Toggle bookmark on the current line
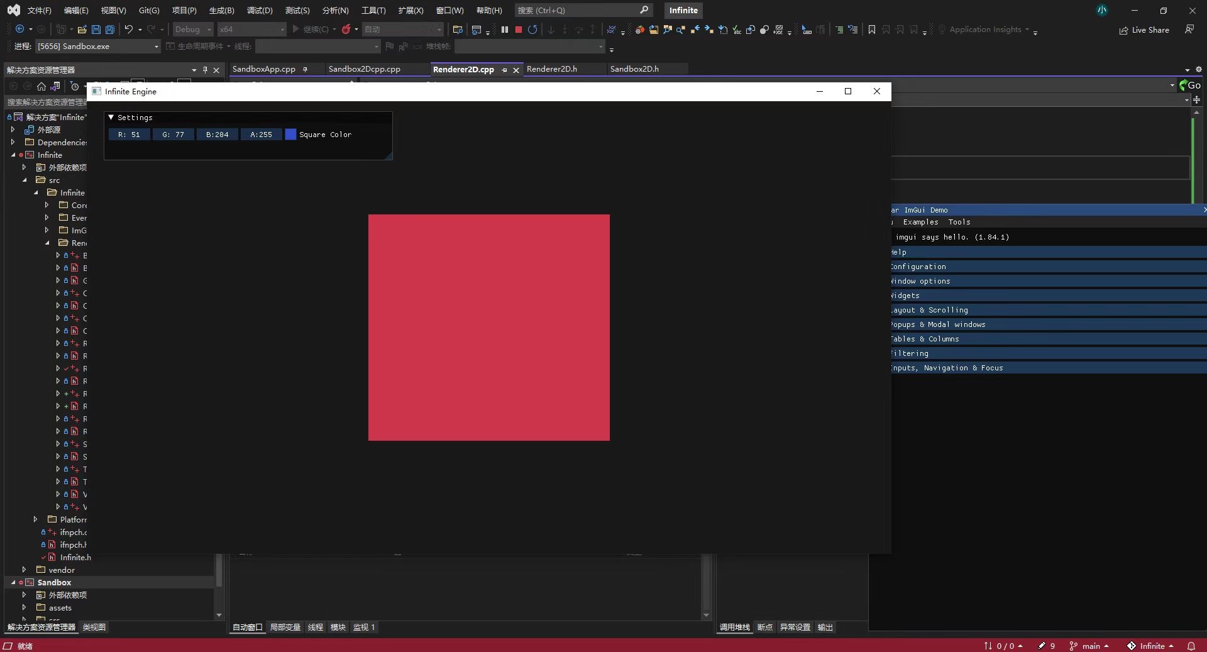This screenshot has height=652, width=1207. [872, 30]
